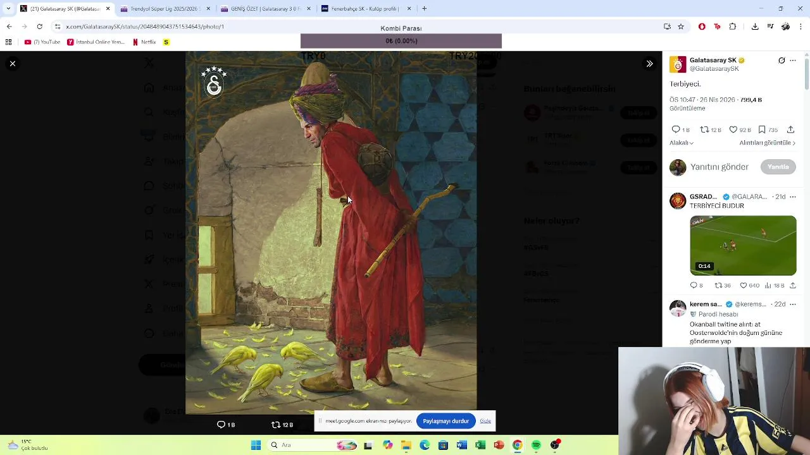Open the more options menu on Galatasaray SK's post

(x=793, y=61)
